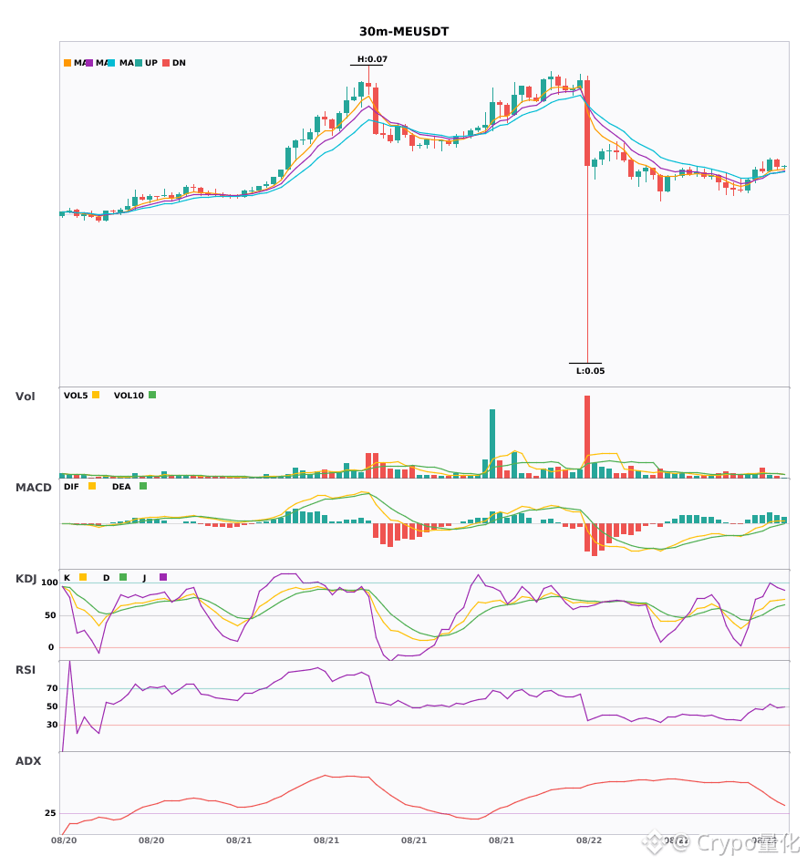Viewport: 807px width, 866px height.
Task: Toggle the red DN legend swatch
Action: coord(166,63)
